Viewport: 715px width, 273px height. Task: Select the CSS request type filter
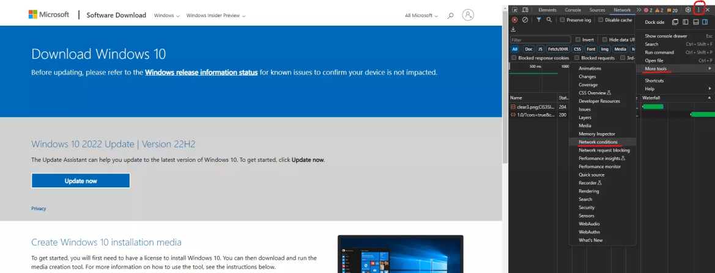(577, 49)
